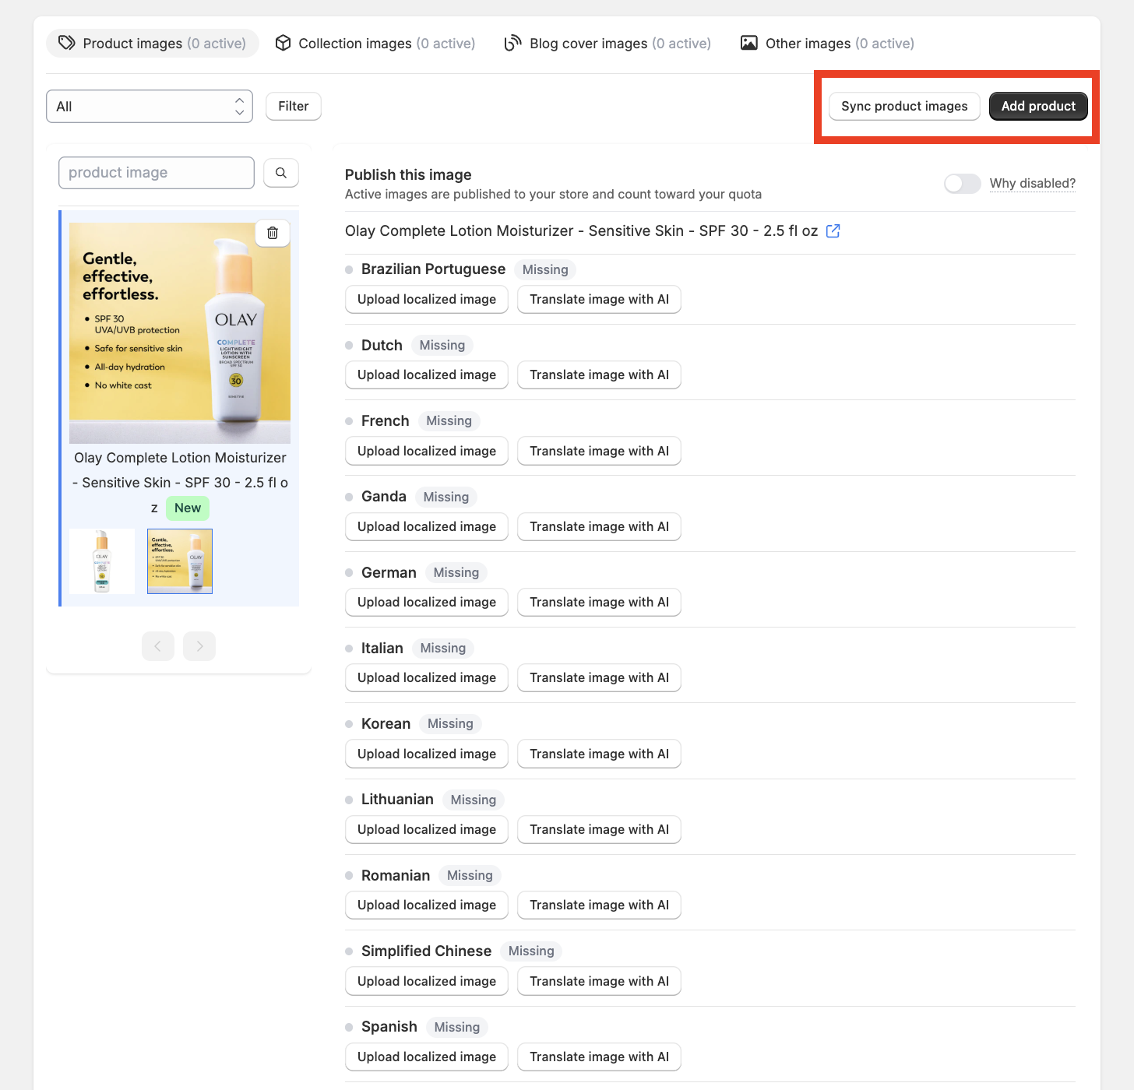The height and width of the screenshot is (1090, 1134).
Task: Upload localized image for Simplified Chinese
Action: click(x=427, y=982)
